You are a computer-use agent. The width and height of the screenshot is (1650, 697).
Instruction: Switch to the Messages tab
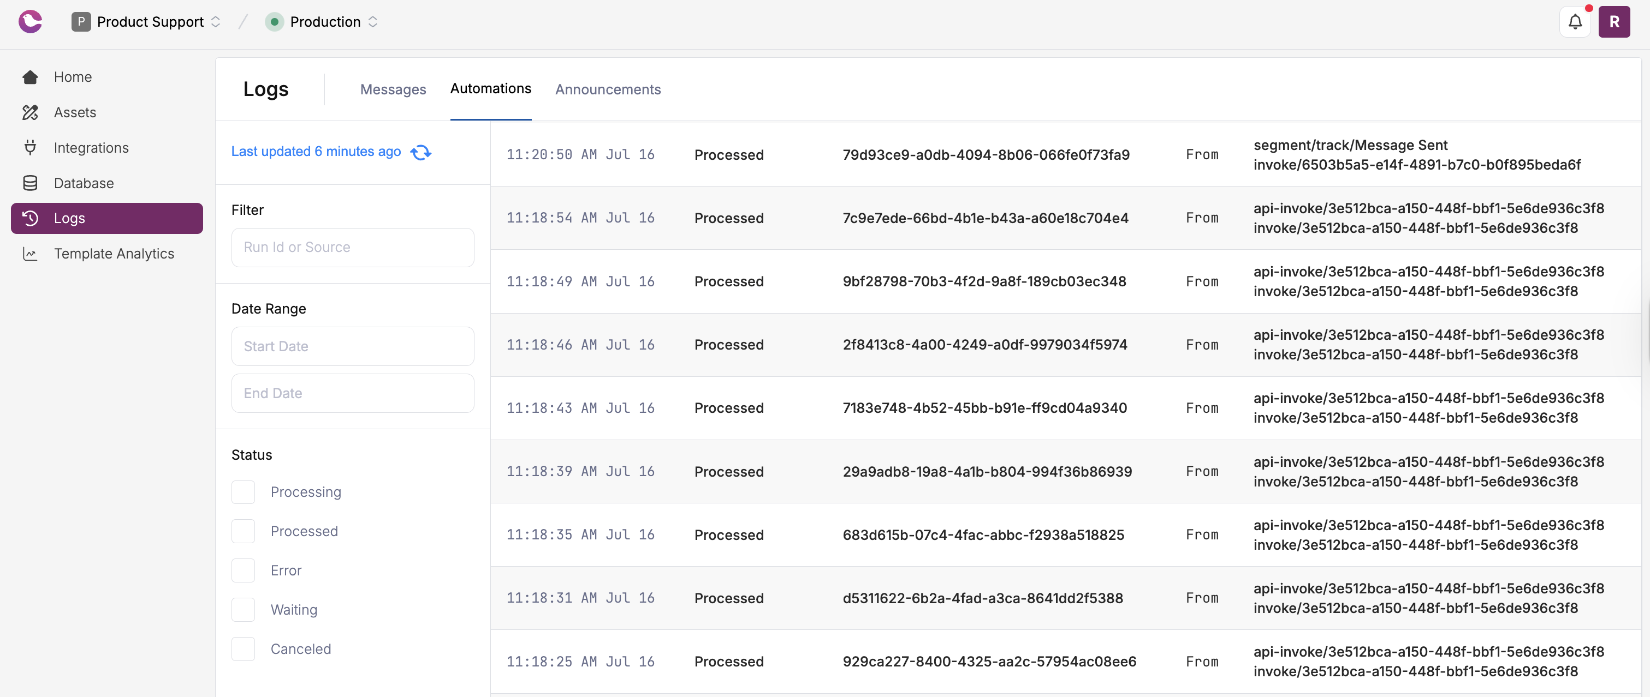pos(393,89)
